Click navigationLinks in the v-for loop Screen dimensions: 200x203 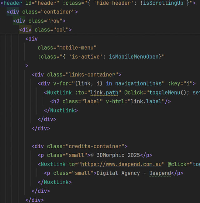pyautogui.click(x=138, y=84)
